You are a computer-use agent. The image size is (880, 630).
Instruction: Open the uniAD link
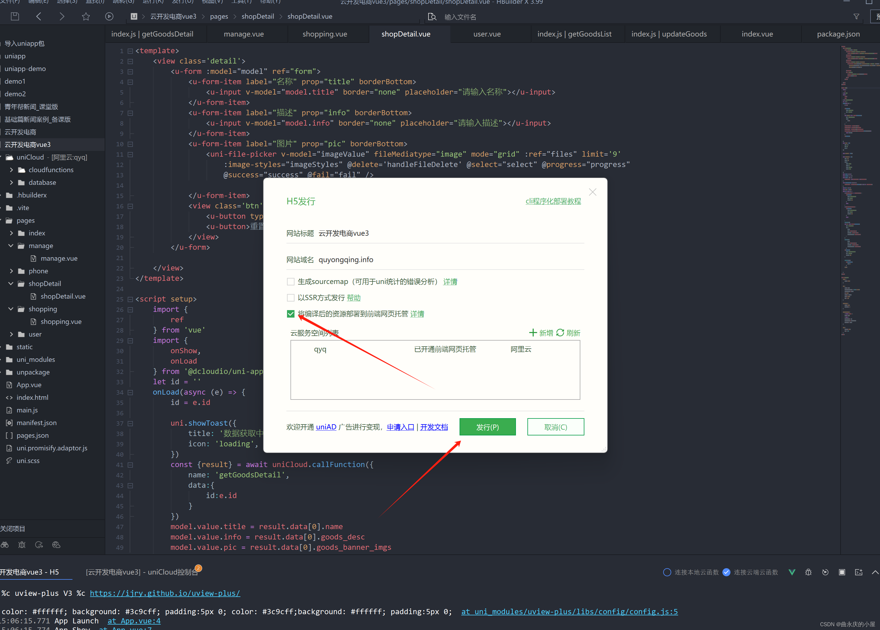(x=326, y=427)
